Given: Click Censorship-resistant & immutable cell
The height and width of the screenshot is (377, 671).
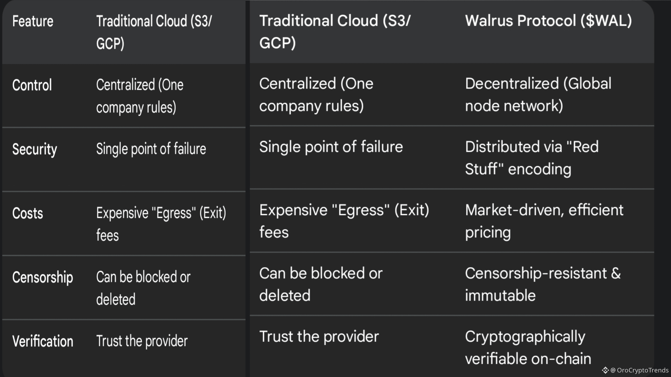Looking at the screenshot, I should 543,284.
